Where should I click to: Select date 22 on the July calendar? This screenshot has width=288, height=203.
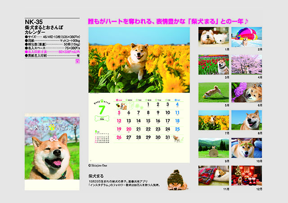tap(148, 129)
